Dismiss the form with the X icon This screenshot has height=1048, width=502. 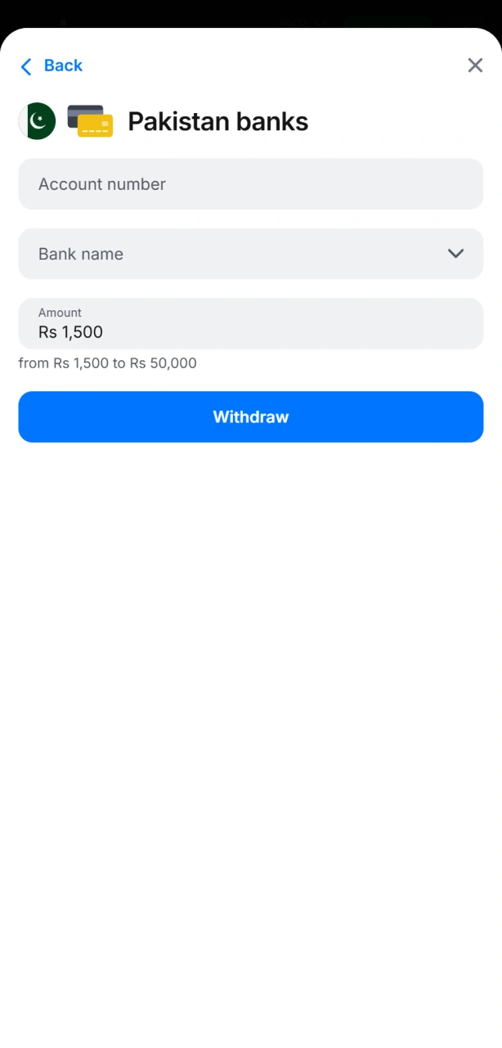click(x=475, y=65)
